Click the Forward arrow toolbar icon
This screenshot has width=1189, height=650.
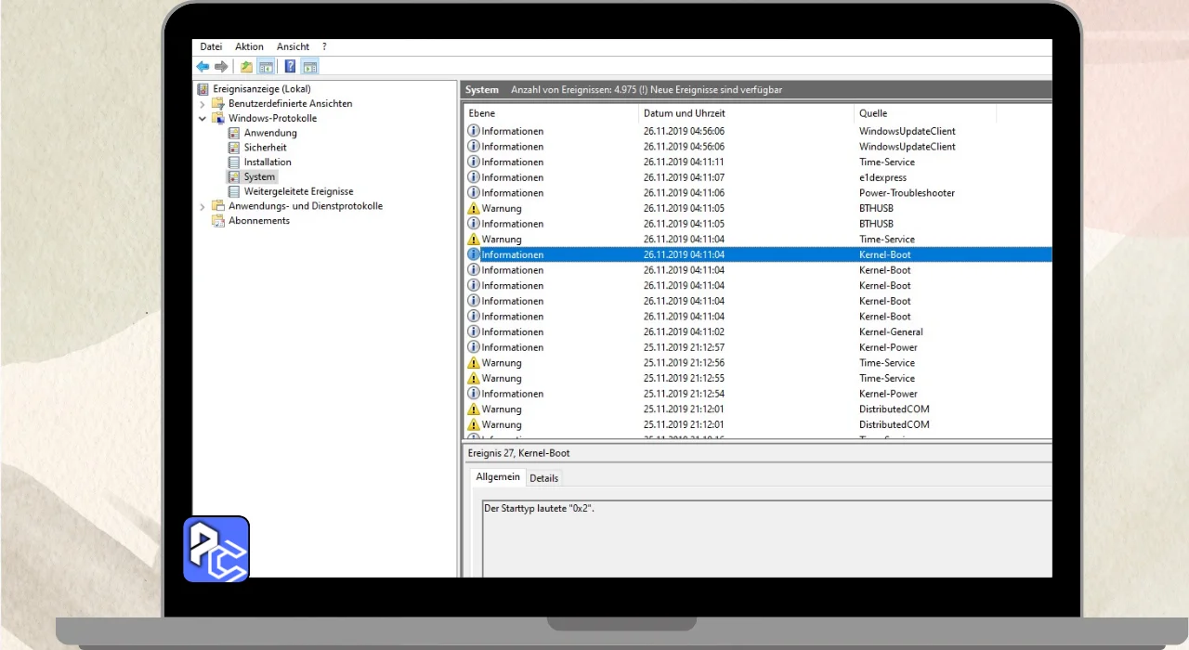click(x=221, y=67)
